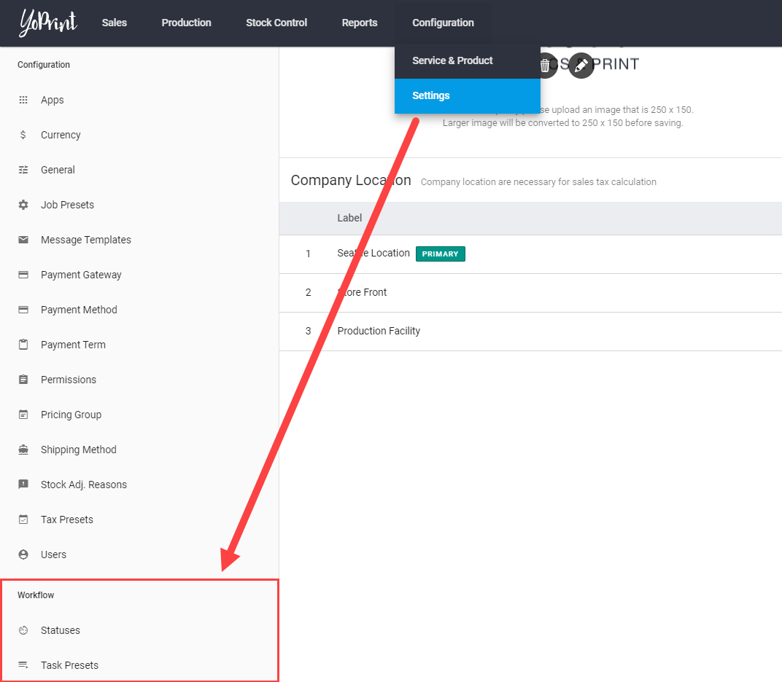782x682 pixels.
Task: Choose Settings in the Configuration dropdown
Action: (468, 95)
